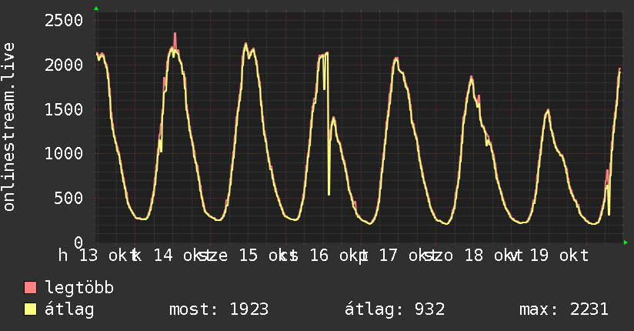This screenshot has height=331, width=634.
Task: Click the 2000 y-axis label
Action: click(x=64, y=65)
